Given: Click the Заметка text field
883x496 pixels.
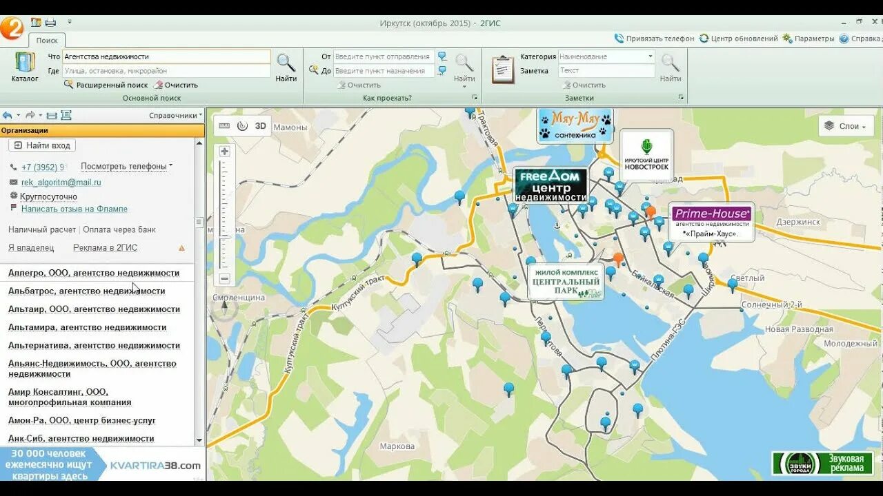Looking at the screenshot, I should [x=606, y=70].
